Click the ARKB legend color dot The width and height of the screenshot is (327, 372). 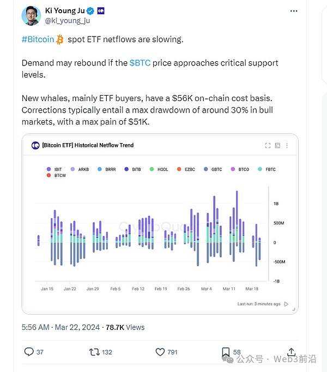pyautogui.click(x=74, y=169)
